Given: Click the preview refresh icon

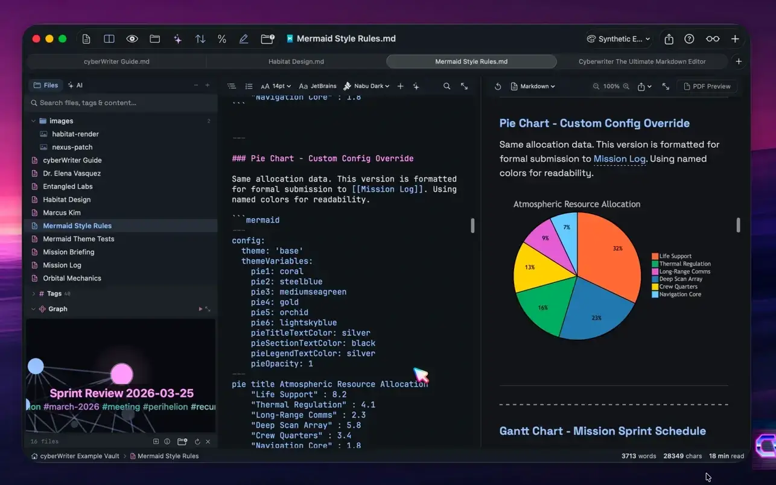Looking at the screenshot, I should pos(498,86).
